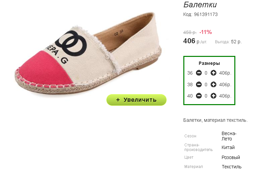The image size is (263, 170).
Task: Decrease quantity for size 38
Action: pos(199,85)
